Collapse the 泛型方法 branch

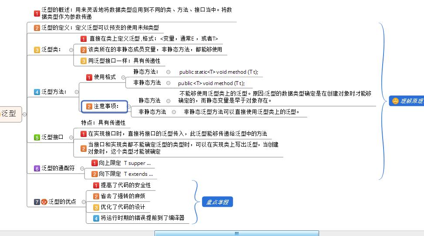pyautogui.click(x=77, y=92)
